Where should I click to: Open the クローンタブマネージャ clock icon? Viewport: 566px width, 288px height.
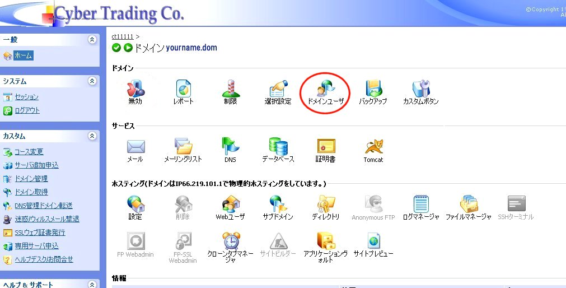(230, 241)
